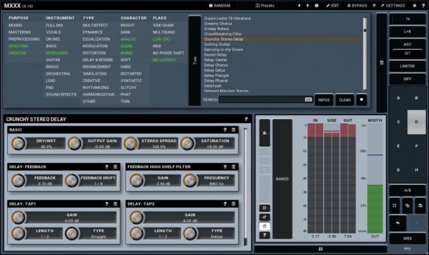Go to the next preset with the right arrow

(x=307, y=5)
